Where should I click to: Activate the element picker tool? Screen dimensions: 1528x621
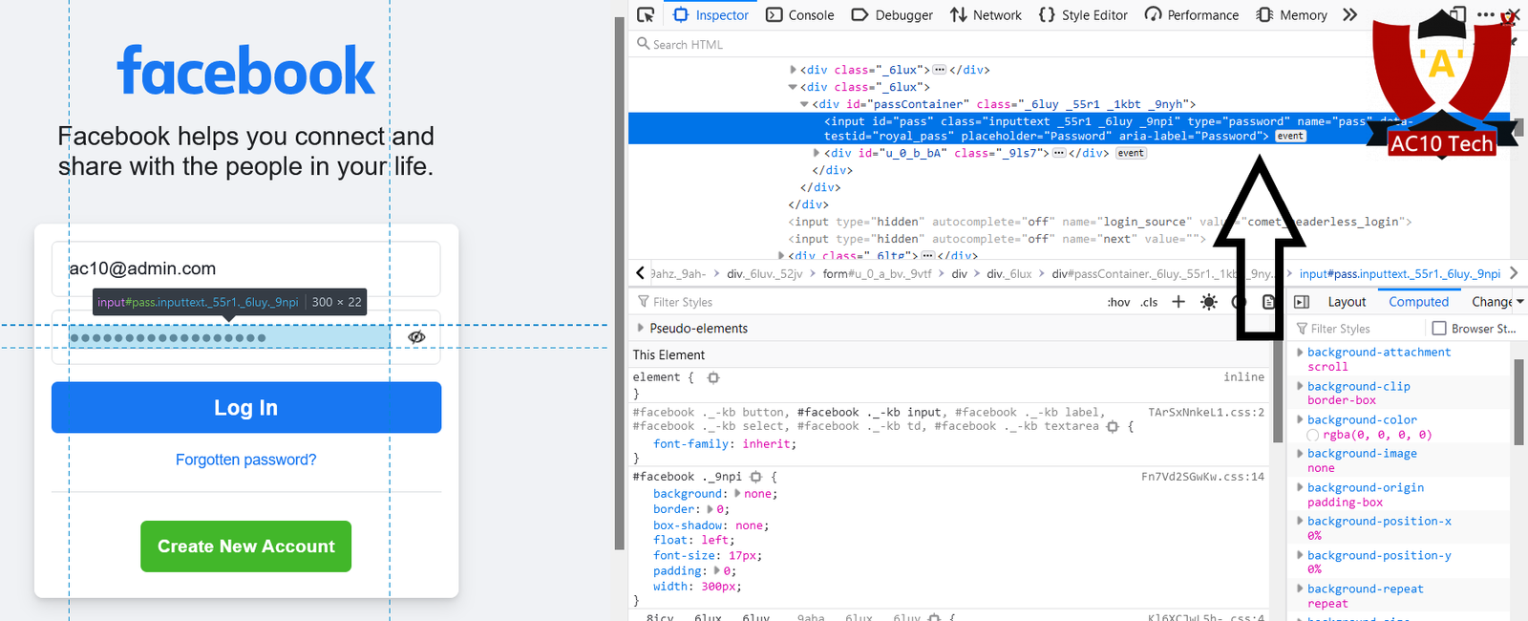point(647,15)
